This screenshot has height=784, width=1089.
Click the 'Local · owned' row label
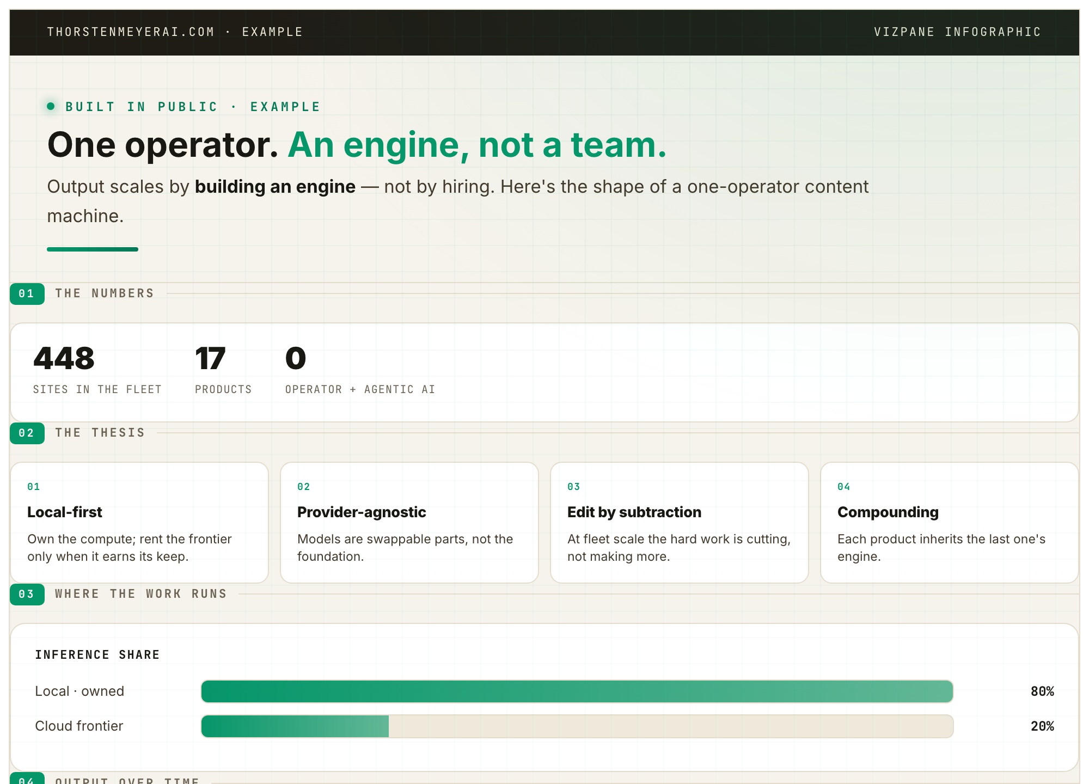click(79, 691)
